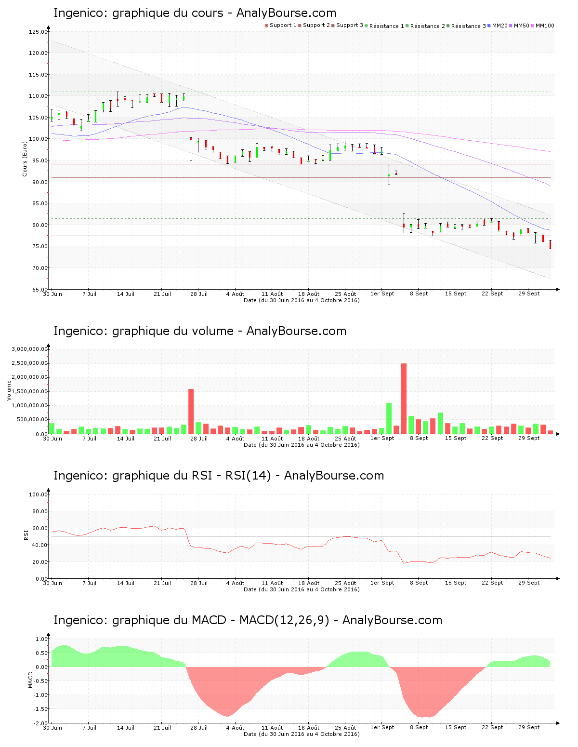Click '4 Août' under the RSI chart
Image resolution: width=578 pixels, height=747 pixels.
coord(236,583)
